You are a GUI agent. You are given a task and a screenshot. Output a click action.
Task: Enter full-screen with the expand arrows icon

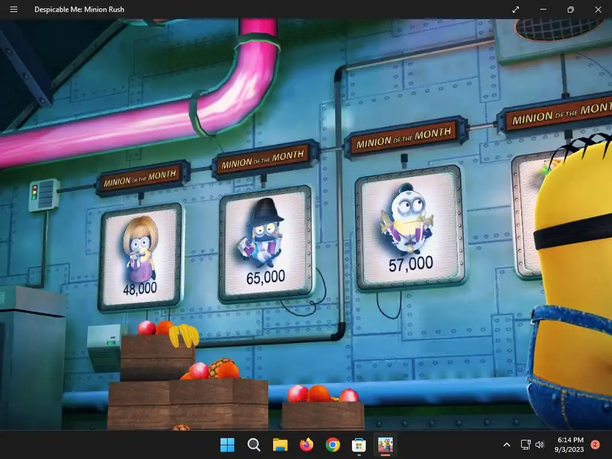click(516, 10)
